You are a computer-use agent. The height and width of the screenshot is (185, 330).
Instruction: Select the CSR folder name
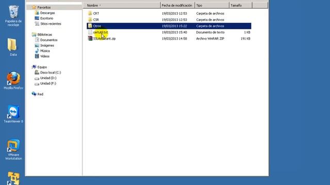(x=96, y=20)
